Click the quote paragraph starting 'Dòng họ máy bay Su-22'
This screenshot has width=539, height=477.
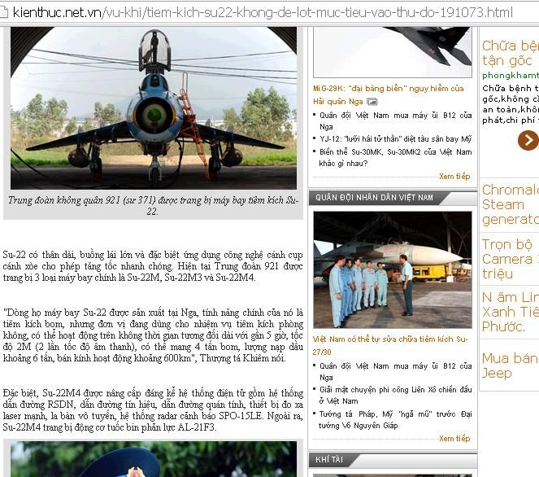pyautogui.click(x=153, y=335)
